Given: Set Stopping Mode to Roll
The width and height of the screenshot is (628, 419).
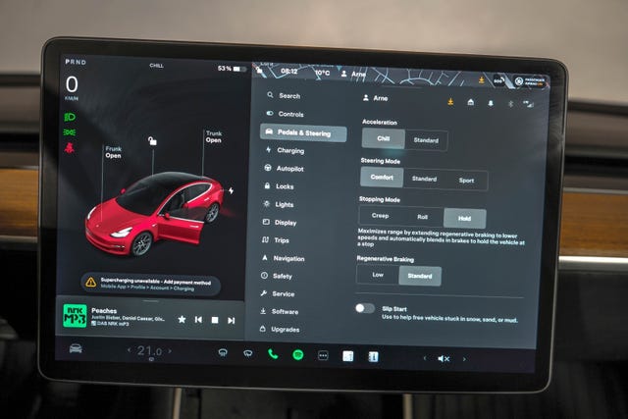Looking at the screenshot, I should (x=422, y=217).
